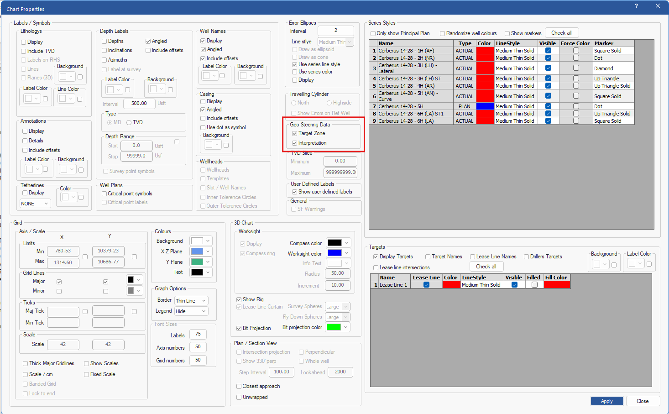This screenshot has height=414, width=669.
Task: Toggle Visible for Cerberus 14-28 - 2H (NR)
Action: (548, 58)
